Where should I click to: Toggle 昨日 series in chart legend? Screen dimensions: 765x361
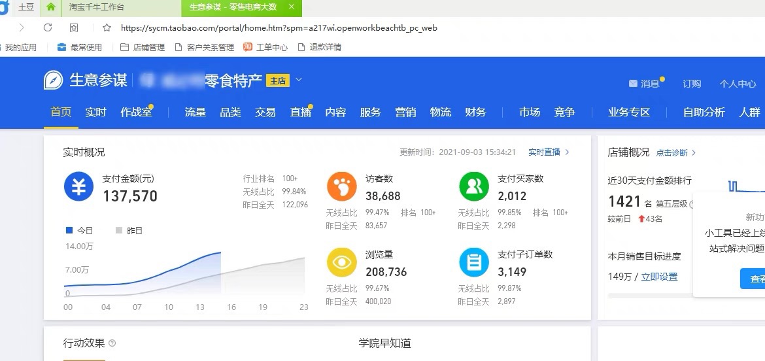[x=129, y=230]
